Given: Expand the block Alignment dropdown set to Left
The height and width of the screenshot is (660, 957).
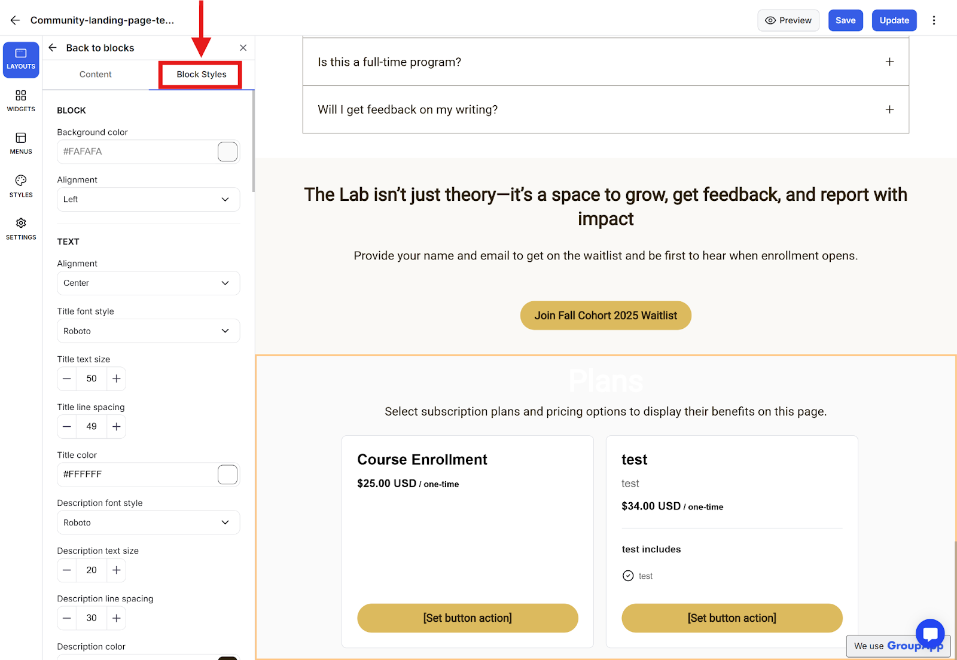Looking at the screenshot, I should [x=148, y=200].
